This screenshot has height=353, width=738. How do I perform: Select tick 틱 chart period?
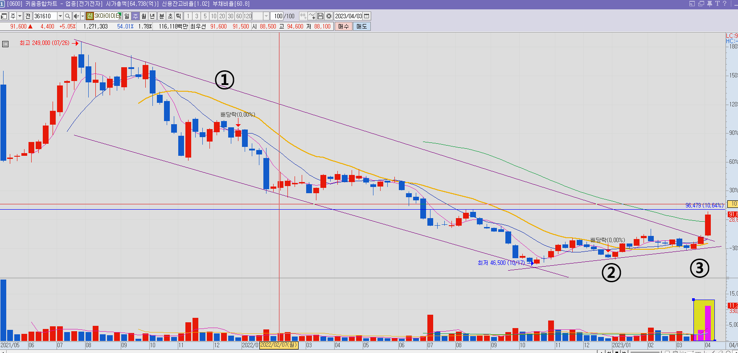(x=179, y=16)
